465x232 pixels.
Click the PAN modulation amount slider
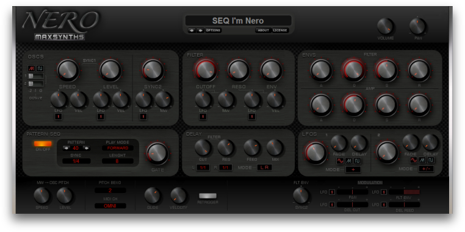352,192
